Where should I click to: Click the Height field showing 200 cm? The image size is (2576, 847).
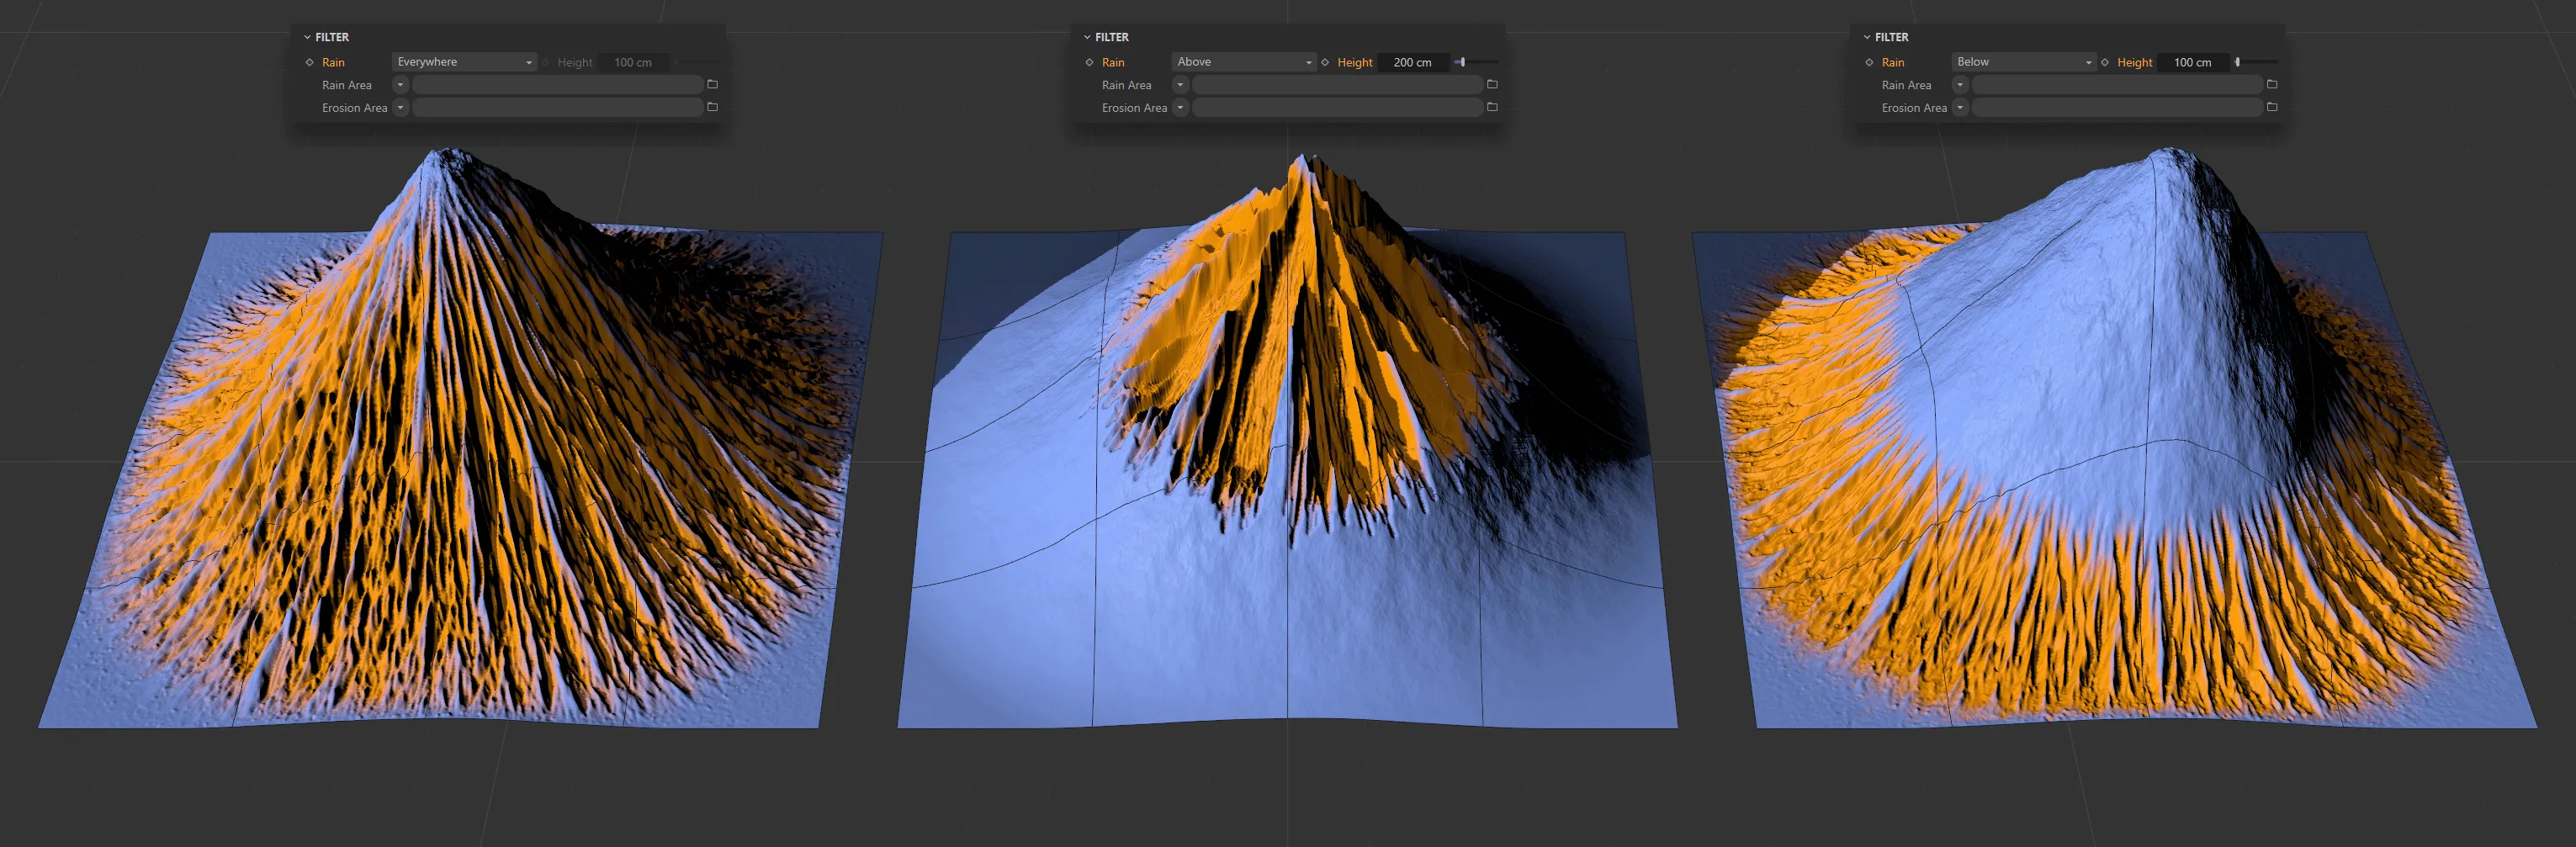click(x=1412, y=62)
